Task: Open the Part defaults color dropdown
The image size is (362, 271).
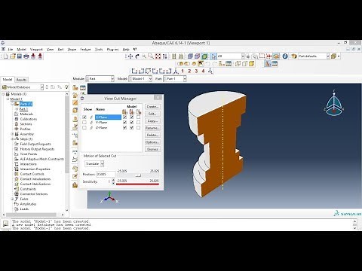Action: (x=314, y=56)
